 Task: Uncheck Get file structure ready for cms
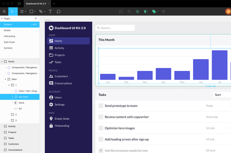pos(101,150)
